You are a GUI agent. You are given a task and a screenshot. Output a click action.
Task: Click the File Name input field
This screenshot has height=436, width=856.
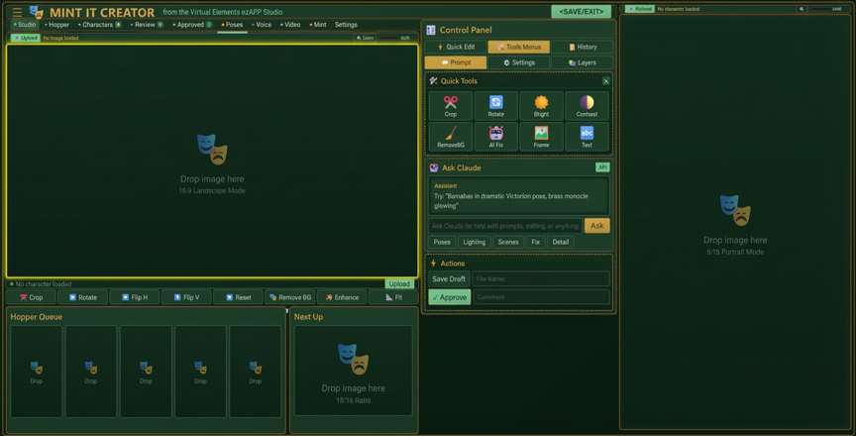pyautogui.click(x=541, y=278)
